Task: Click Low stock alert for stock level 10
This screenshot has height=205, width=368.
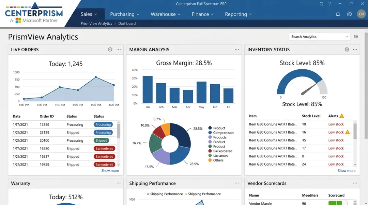Action: pyautogui.click(x=336, y=124)
